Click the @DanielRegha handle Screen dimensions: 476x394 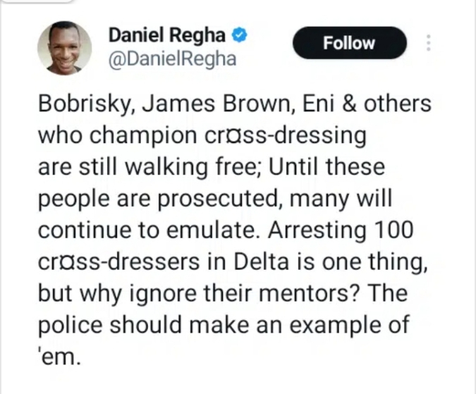172,59
